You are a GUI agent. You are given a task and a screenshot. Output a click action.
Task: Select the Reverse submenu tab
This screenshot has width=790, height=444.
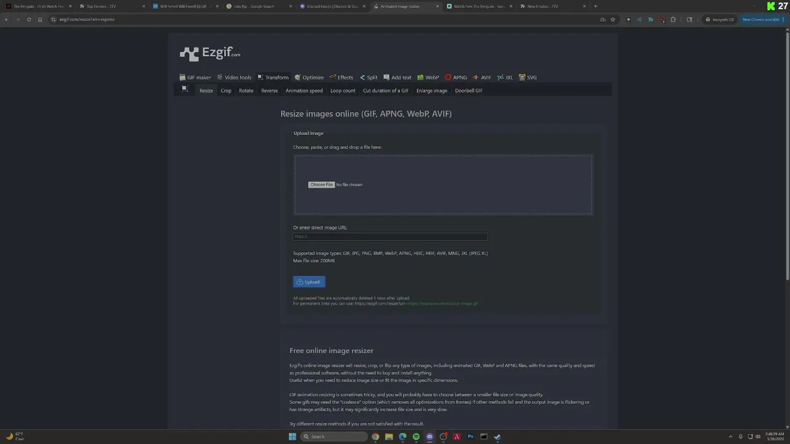(x=269, y=91)
